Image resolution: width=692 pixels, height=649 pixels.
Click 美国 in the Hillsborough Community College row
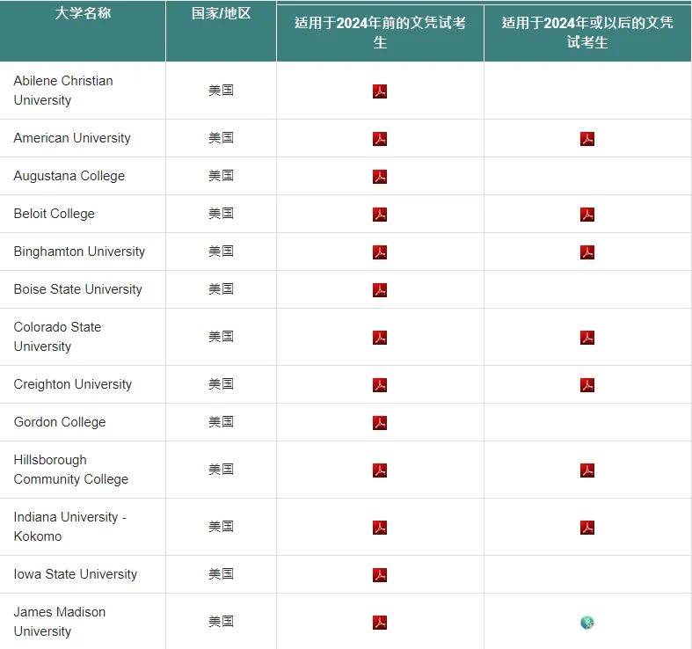(x=221, y=470)
